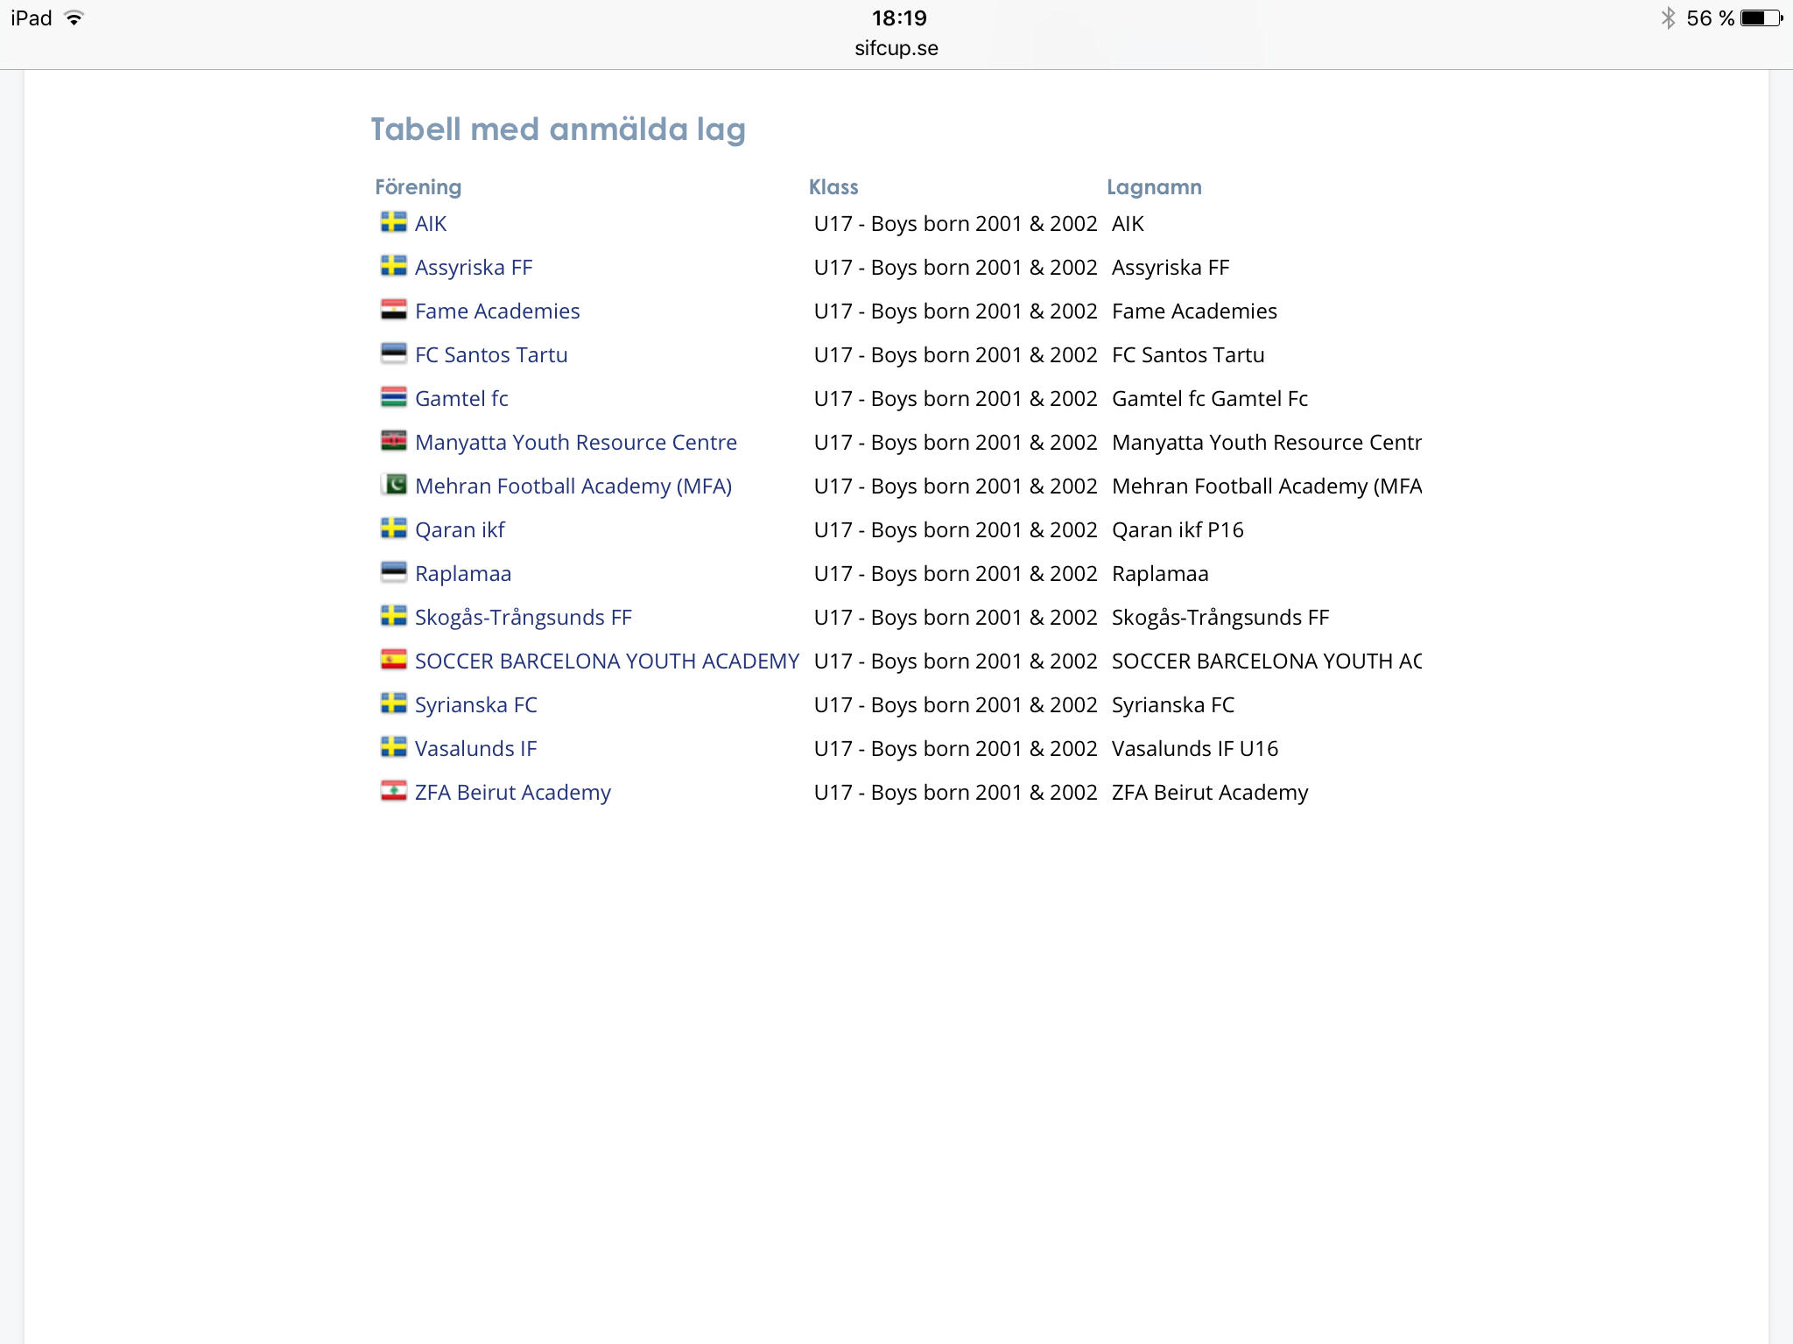Click the Kenyan flag next to Manyatta Youth
The height and width of the screenshot is (1344, 1793).
pyautogui.click(x=393, y=441)
